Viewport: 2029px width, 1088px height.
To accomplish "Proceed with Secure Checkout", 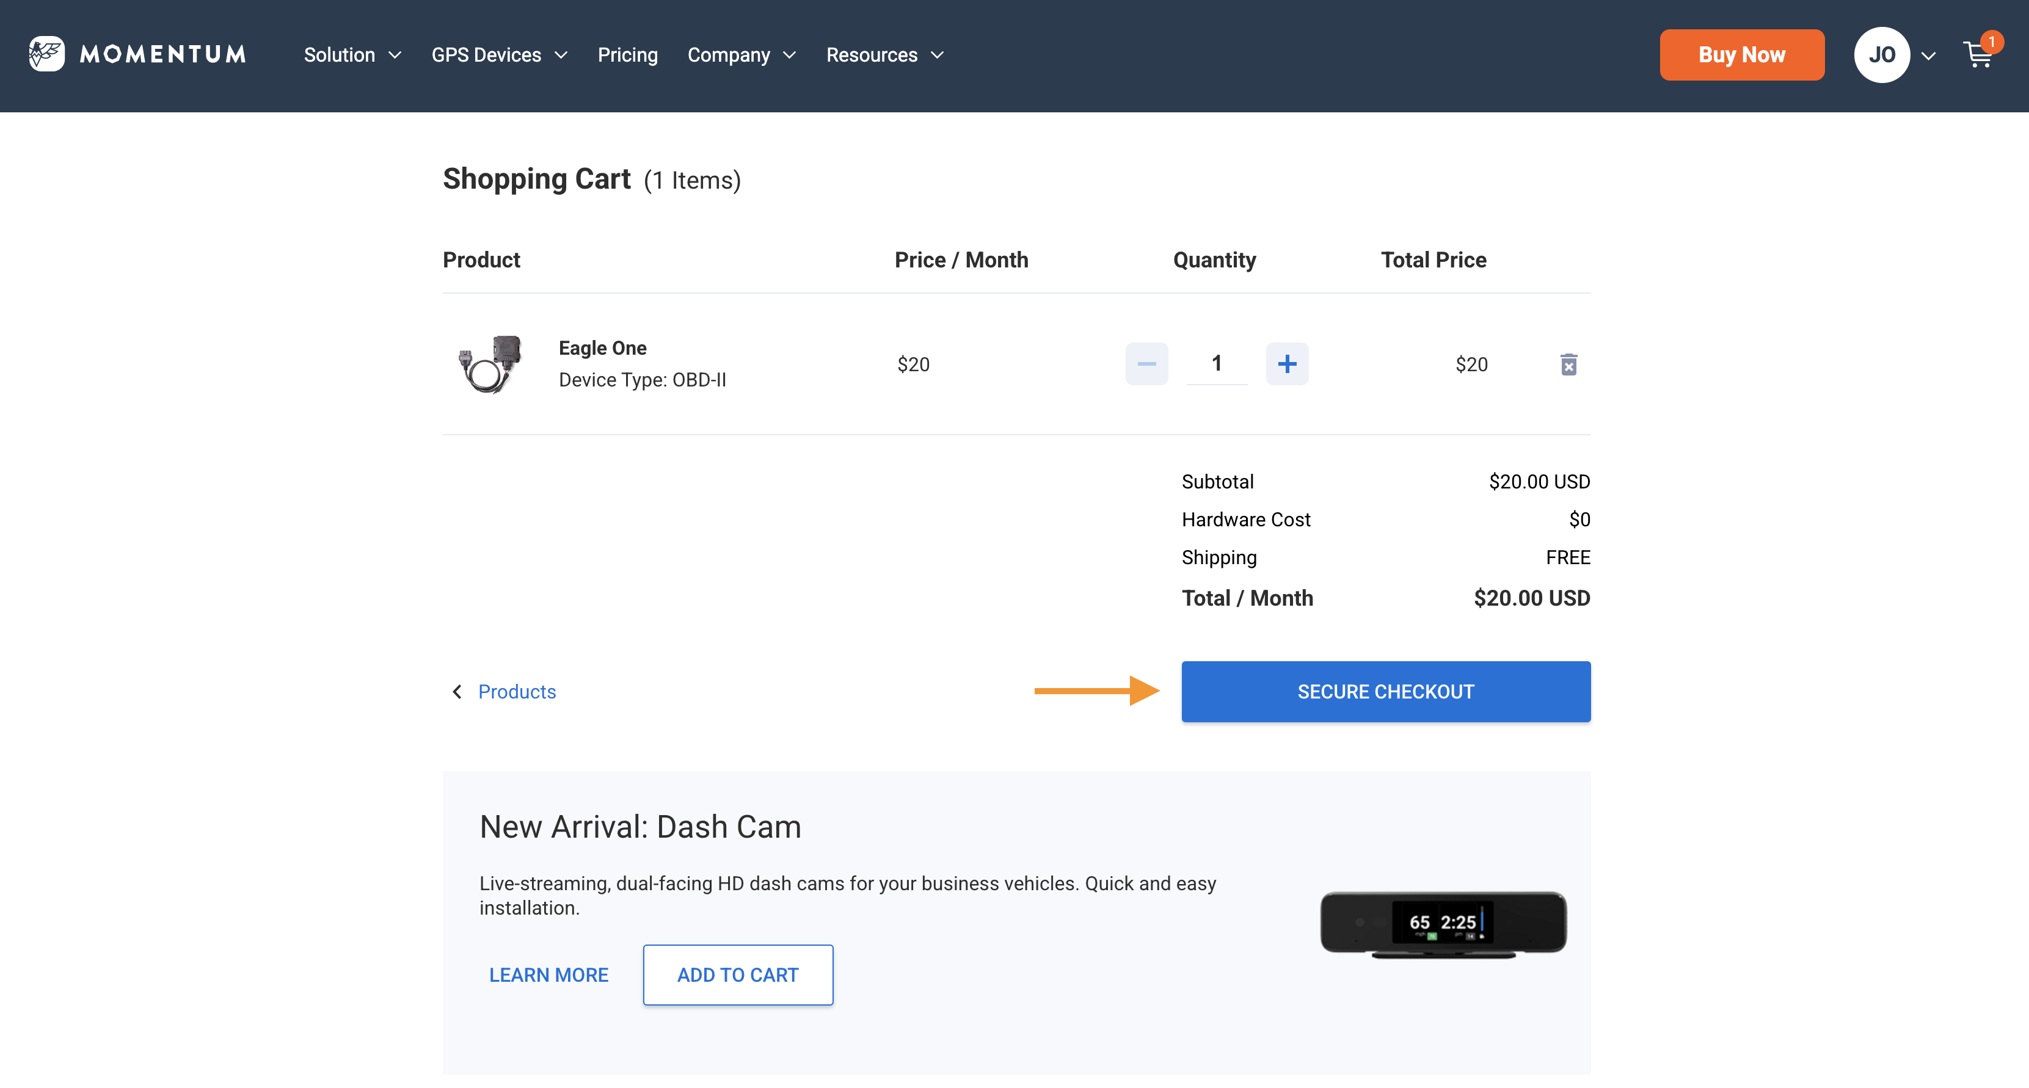I will click(x=1385, y=691).
